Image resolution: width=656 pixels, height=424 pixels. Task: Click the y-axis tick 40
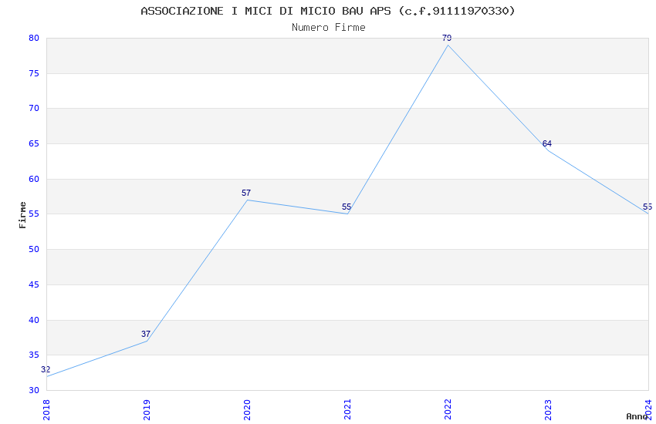(x=34, y=321)
